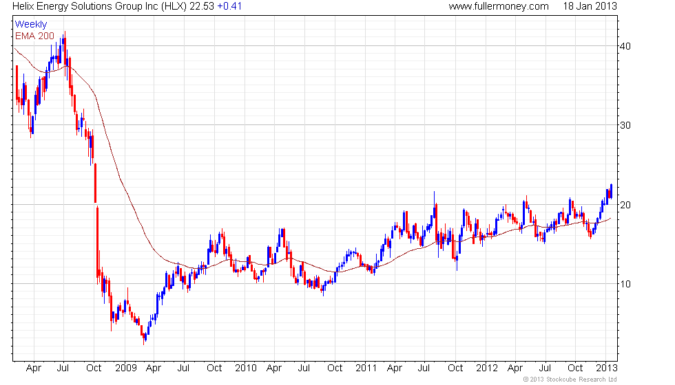Select the 2013 year marker on time axis

coord(606,368)
